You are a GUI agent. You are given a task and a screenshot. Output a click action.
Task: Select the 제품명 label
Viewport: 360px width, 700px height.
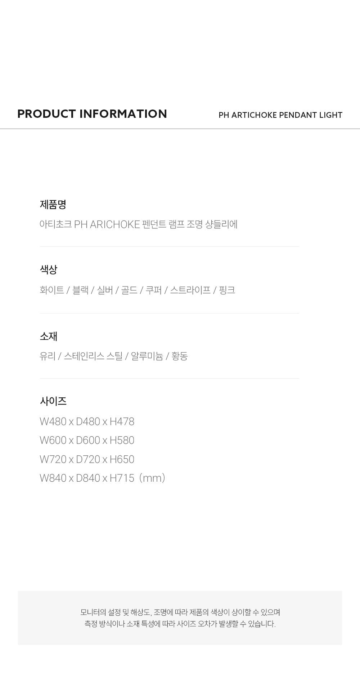pyautogui.click(x=53, y=205)
